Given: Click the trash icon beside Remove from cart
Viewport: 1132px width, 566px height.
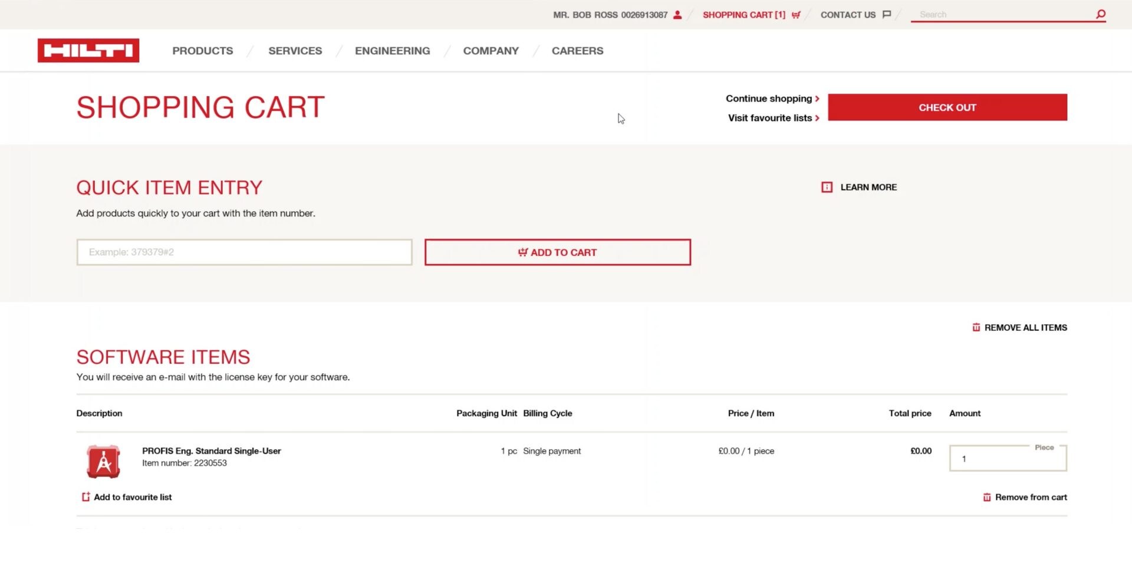Looking at the screenshot, I should point(987,496).
